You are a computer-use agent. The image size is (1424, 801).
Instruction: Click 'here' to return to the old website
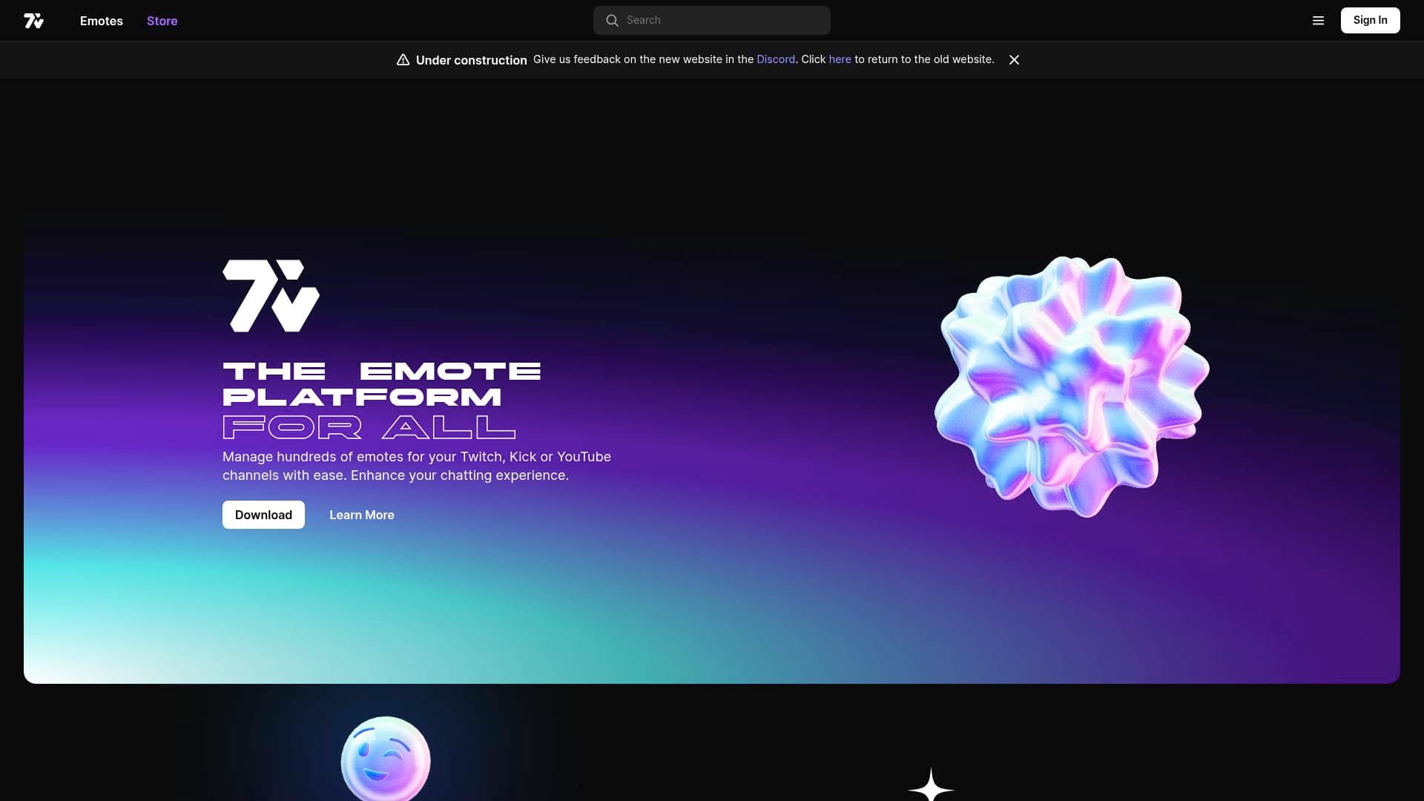pos(840,59)
